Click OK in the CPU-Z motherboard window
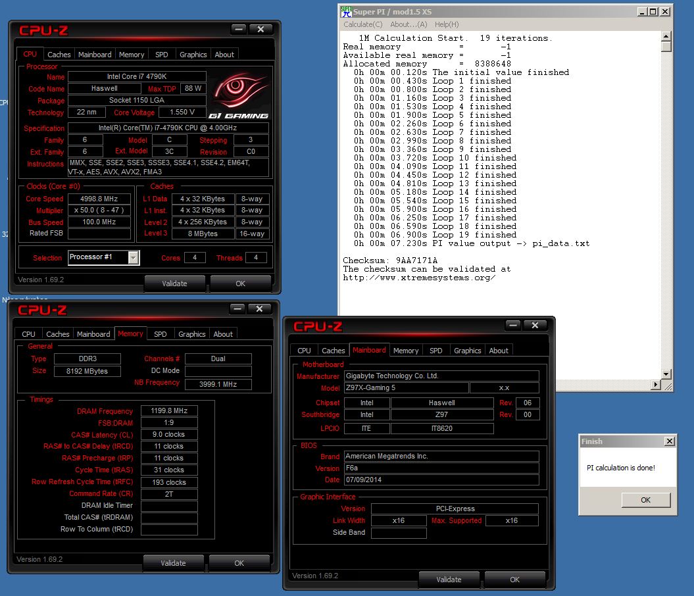The height and width of the screenshot is (596, 694). point(515,580)
